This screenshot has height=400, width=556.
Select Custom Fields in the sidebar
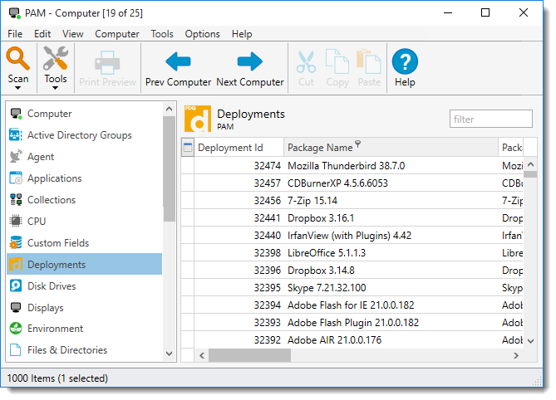pyautogui.click(x=85, y=243)
